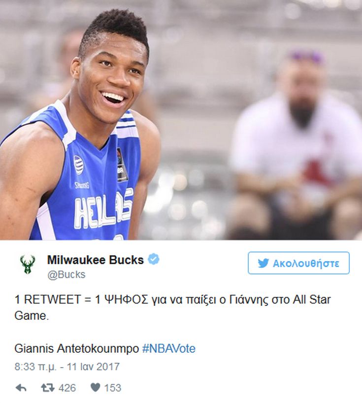This screenshot has height=403, width=362.
Task: Click the "All Star" words in tweet
Action: (x=311, y=300)
